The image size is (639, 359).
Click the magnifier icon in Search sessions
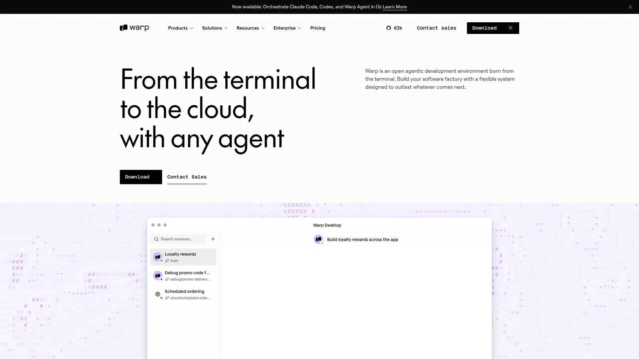tap(157, 239)
